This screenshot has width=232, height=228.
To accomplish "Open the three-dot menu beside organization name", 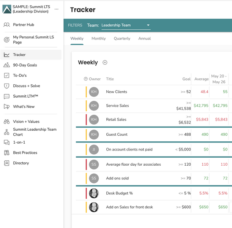I will click(56, 9).
